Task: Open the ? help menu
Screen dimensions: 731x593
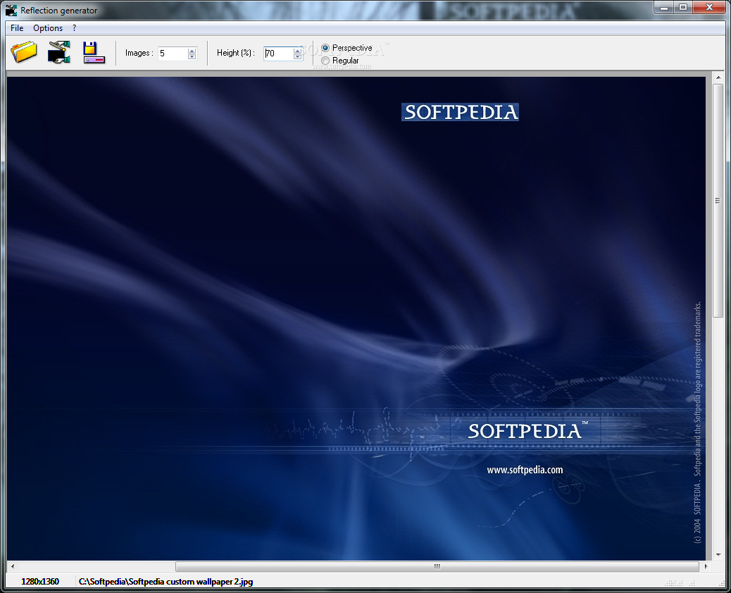Action: pos(74,28)
